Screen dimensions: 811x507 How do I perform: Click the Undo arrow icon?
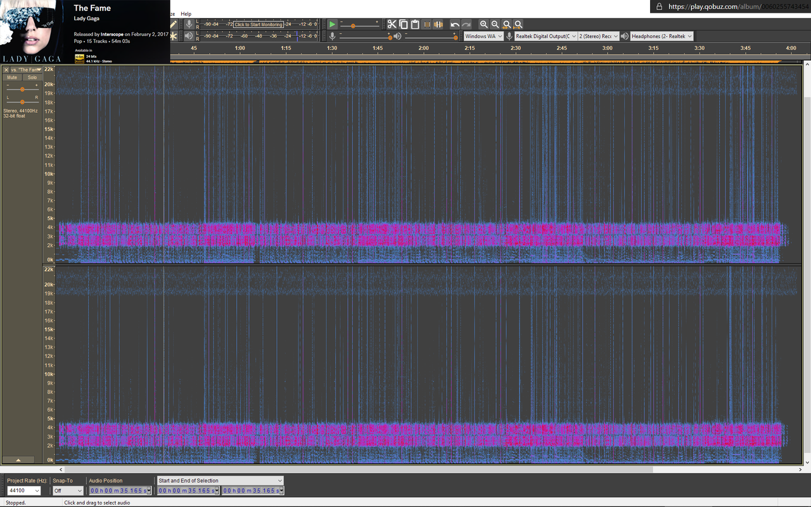point(455,24)
